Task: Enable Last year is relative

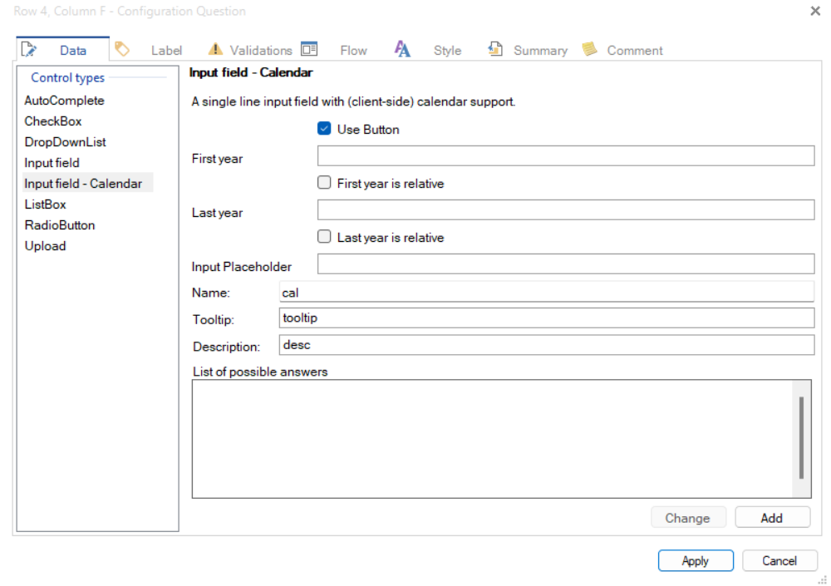Action: point(324,237)
